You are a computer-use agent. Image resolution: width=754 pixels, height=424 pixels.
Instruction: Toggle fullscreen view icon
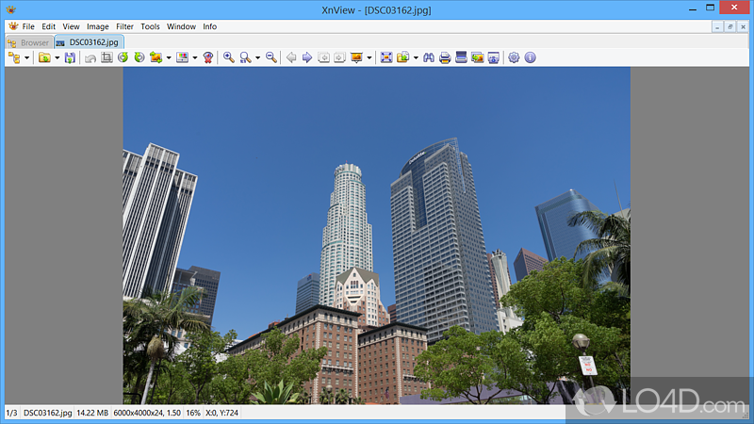pyautogui.click(x=386, y=57)
